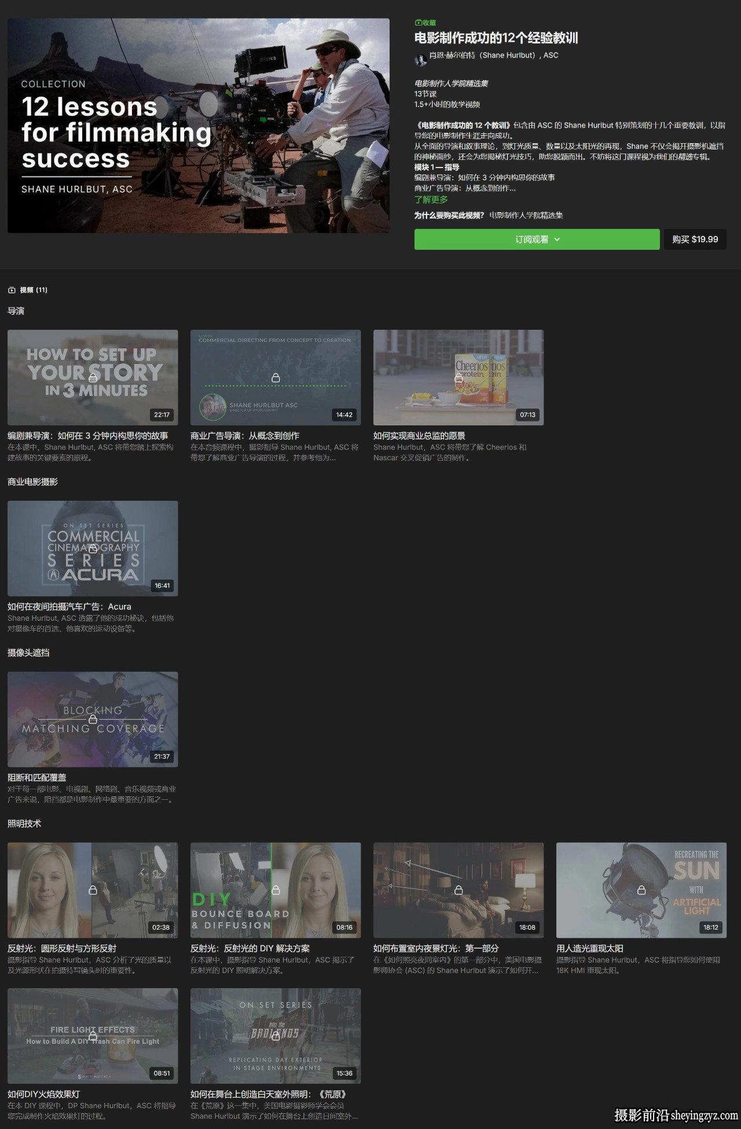Click lock icon on the 02:38 reflected light video
Viewport: 741px width, 1129px height.
[x=93, y=890]
